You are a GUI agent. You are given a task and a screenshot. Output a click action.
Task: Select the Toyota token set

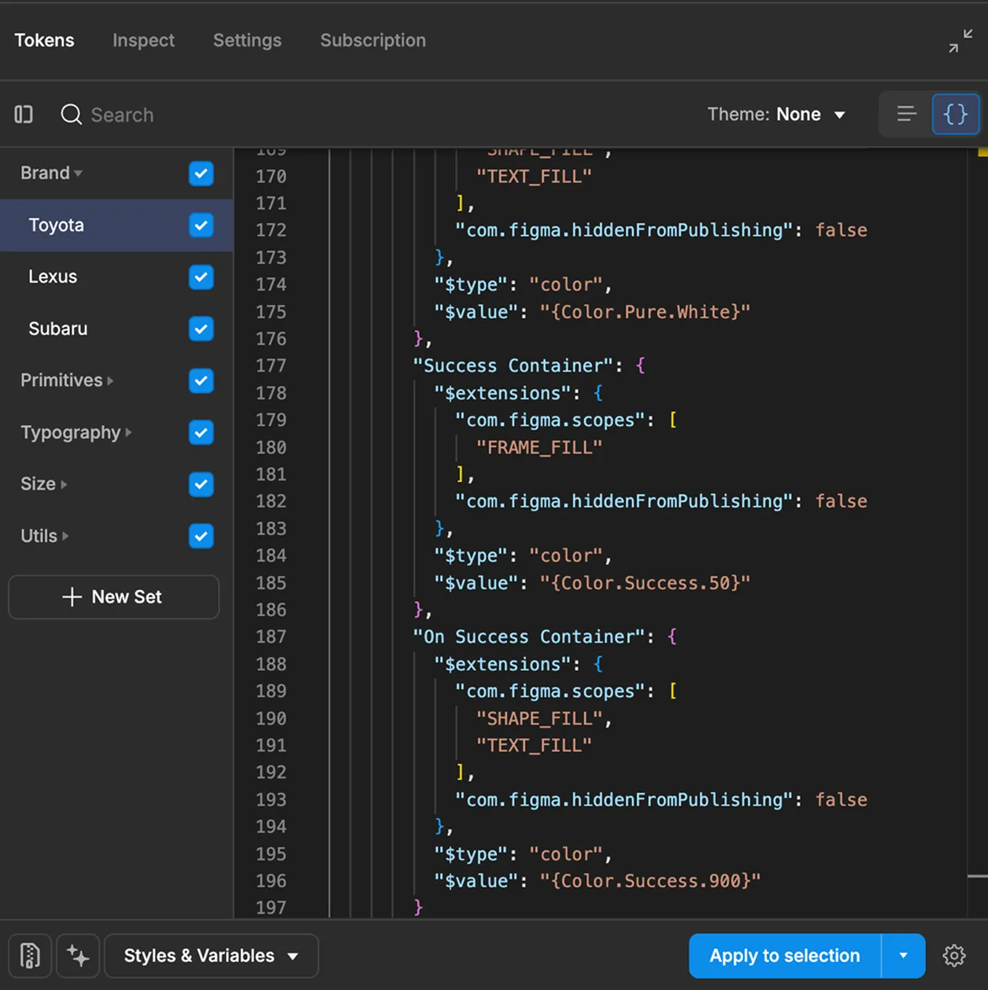[56, 225]
